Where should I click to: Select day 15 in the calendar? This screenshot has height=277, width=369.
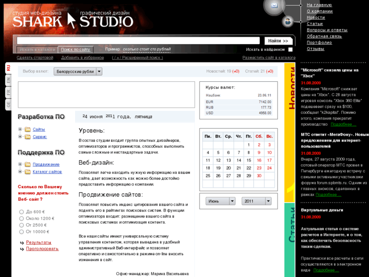click(x=249, y=160)
